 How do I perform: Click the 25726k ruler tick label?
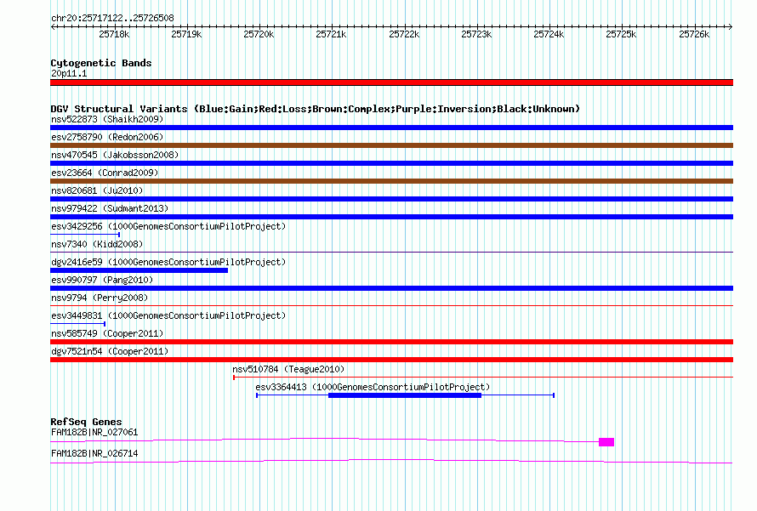pos(694,34)
